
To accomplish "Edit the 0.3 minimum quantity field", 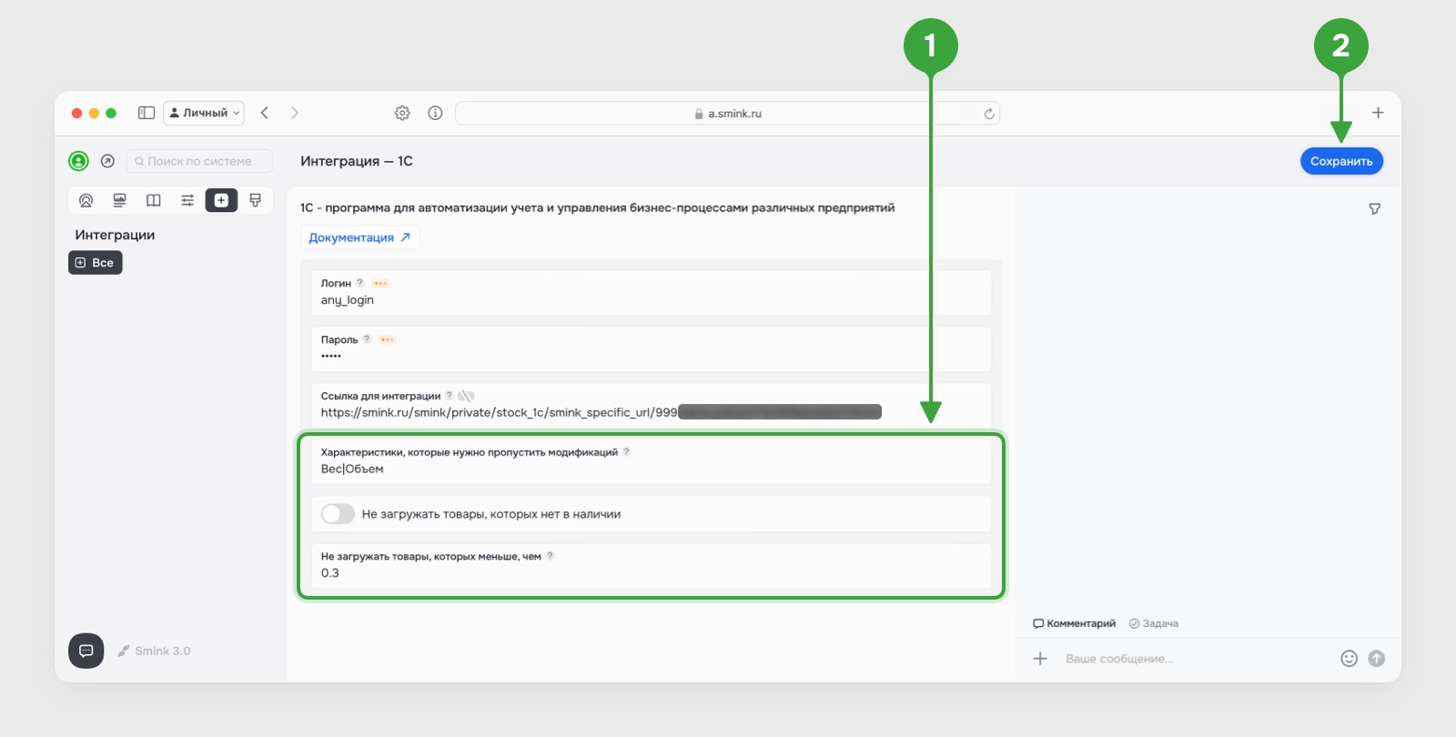I will pyautogui.click(x=652, y=566).
